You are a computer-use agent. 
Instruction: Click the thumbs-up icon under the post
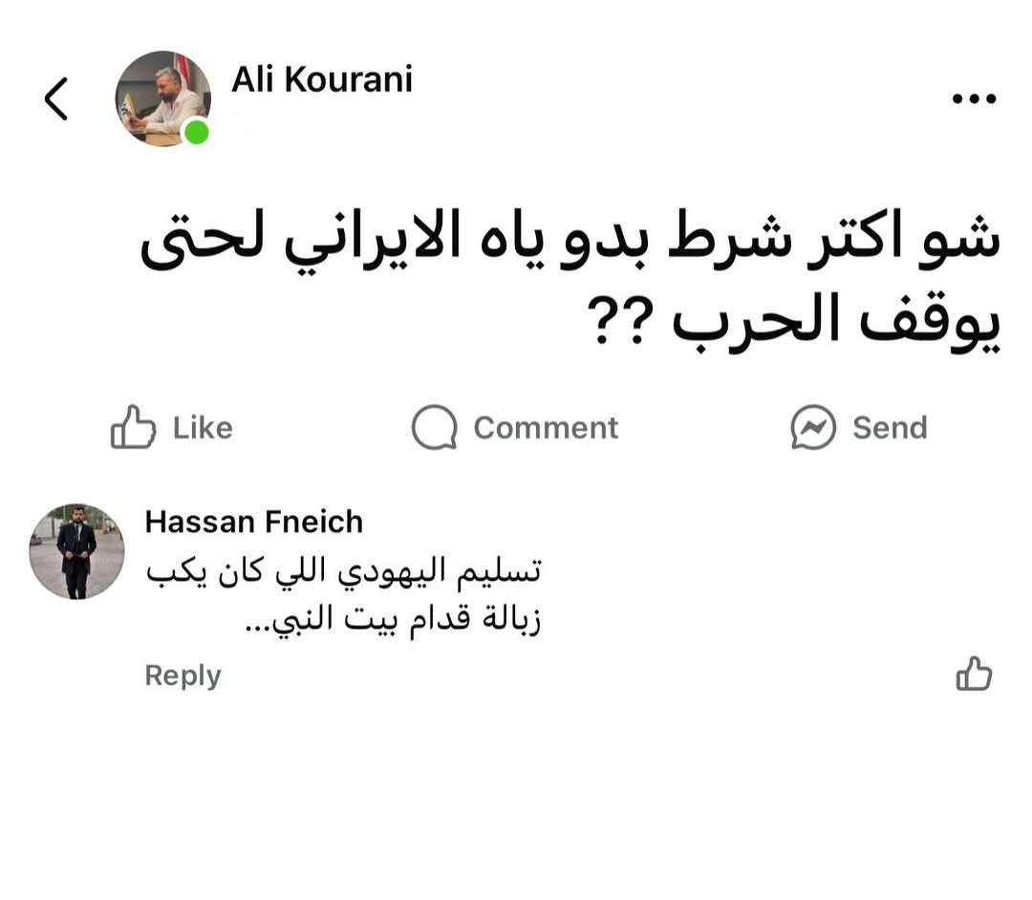point(133,427)
